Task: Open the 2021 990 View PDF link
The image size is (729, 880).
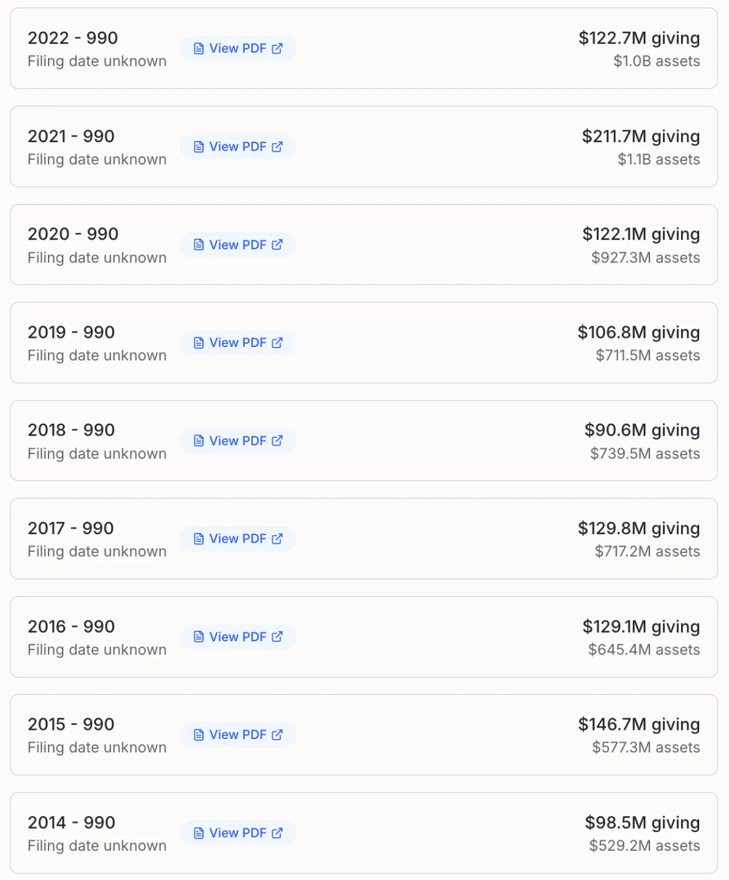Action: pos(238,146)
